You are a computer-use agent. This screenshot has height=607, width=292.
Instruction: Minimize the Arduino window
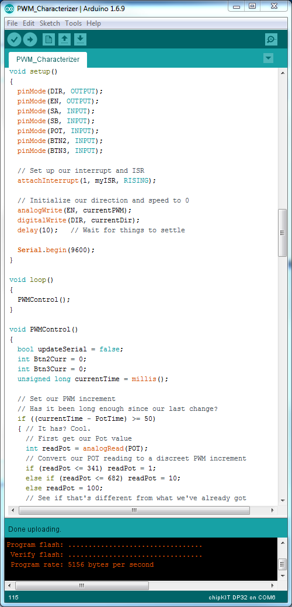tap(237, 6)
